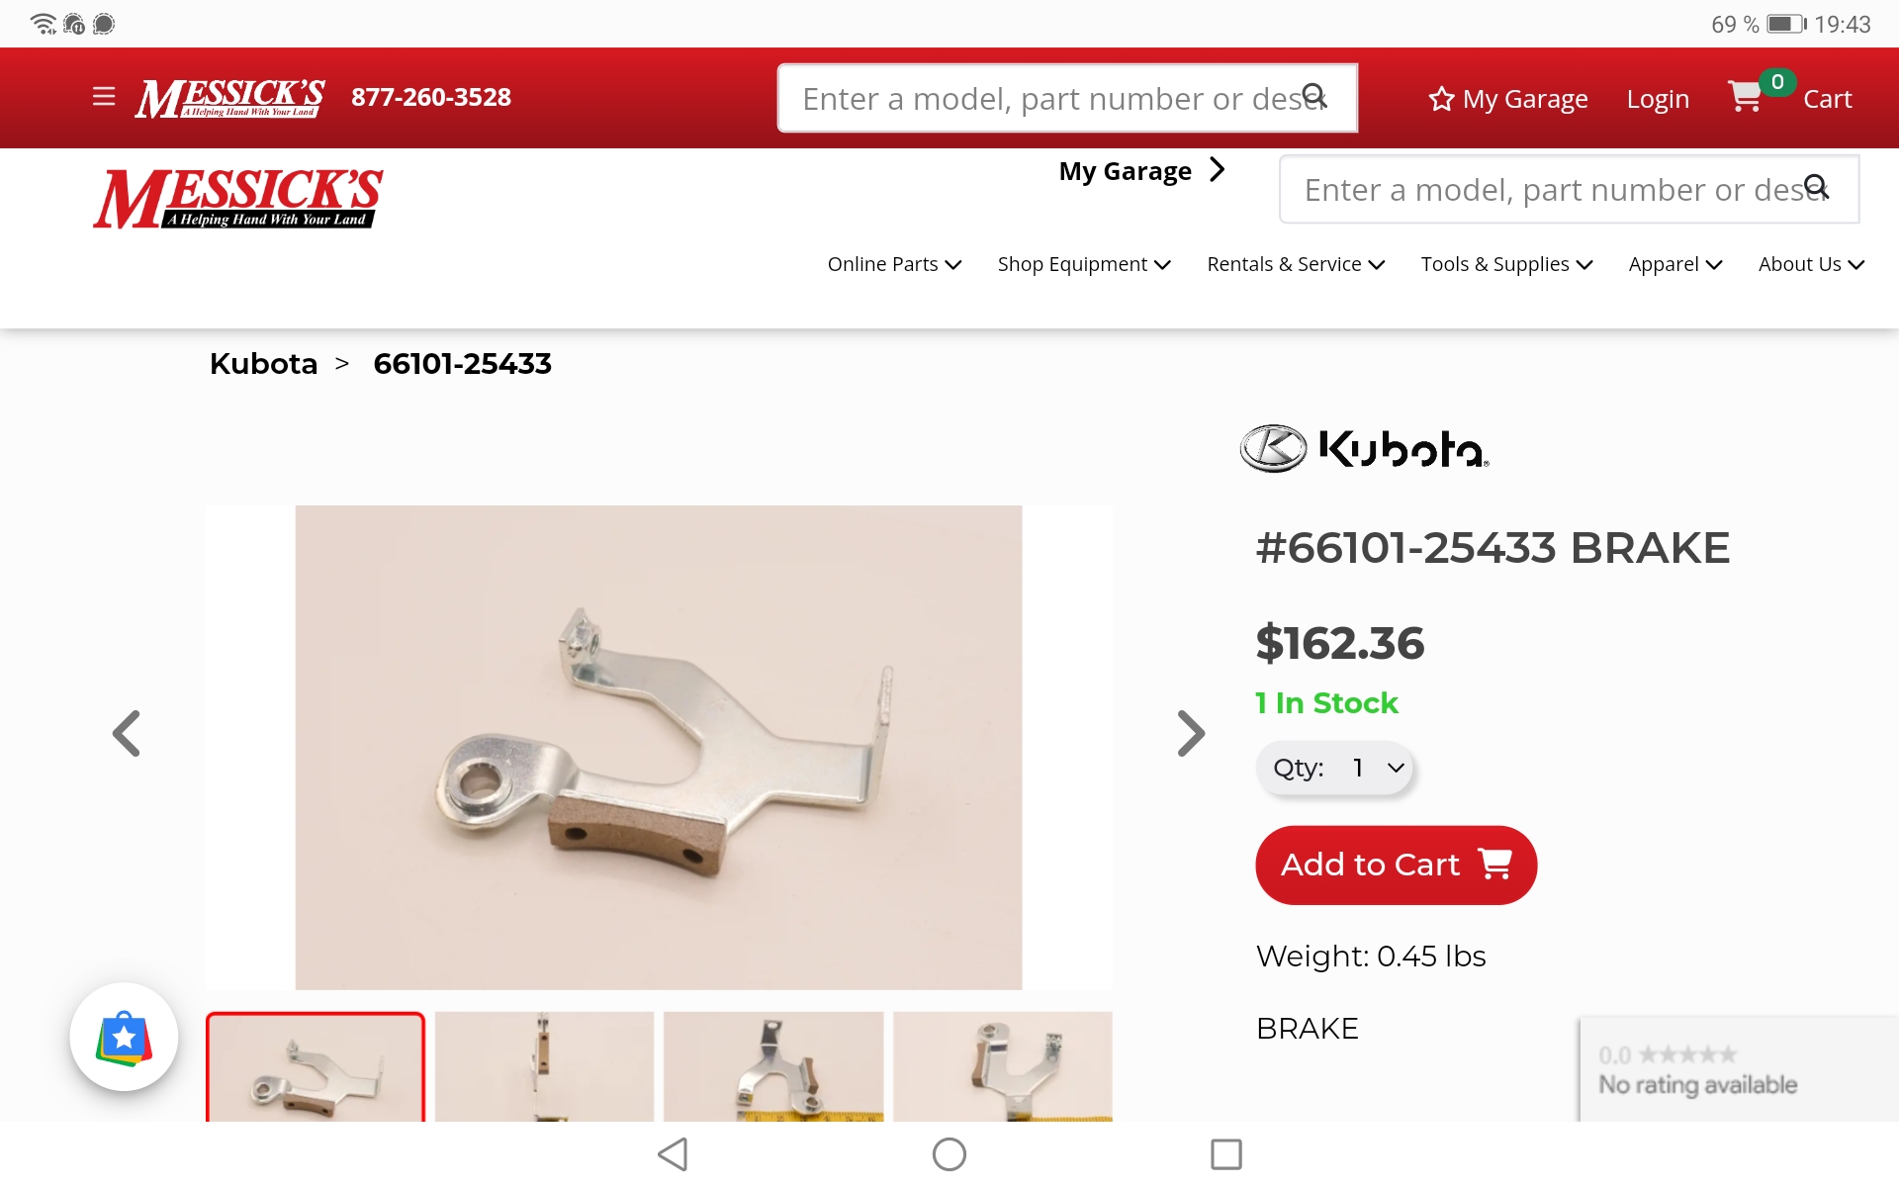The width and height of the screenshot is (1899, 1187).
Task: Click the Login link
Action: 1658,99
